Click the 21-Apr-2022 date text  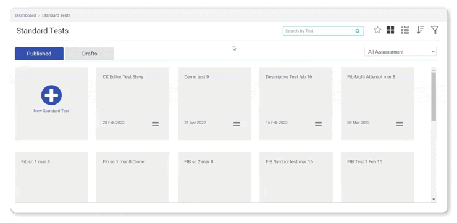pos(195,123)
